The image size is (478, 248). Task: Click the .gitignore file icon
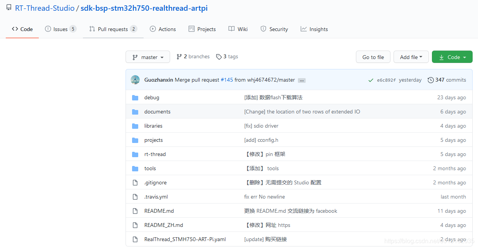(135, 183)
